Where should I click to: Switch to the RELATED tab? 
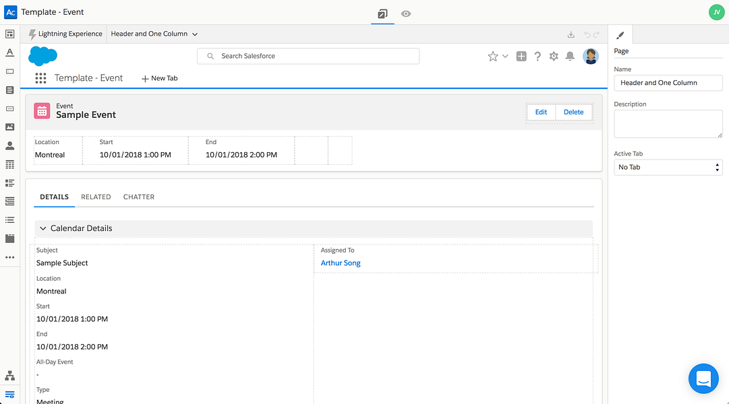point(96,197)
